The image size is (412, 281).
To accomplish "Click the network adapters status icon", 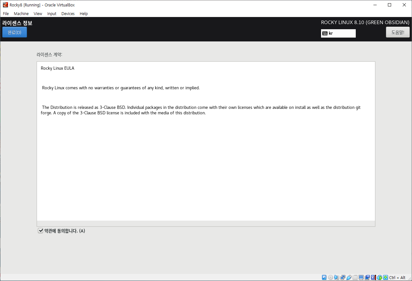I will click(x=343, y=277).
